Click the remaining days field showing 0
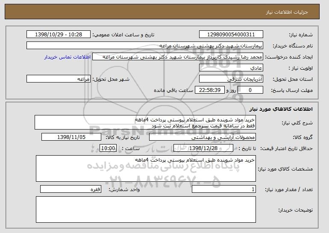 pyautogui.click(x=250, y=90)
